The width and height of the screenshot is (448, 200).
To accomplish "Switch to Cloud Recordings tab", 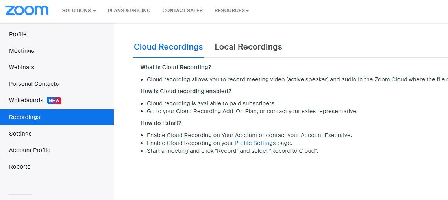I will [x=168, y=47].
